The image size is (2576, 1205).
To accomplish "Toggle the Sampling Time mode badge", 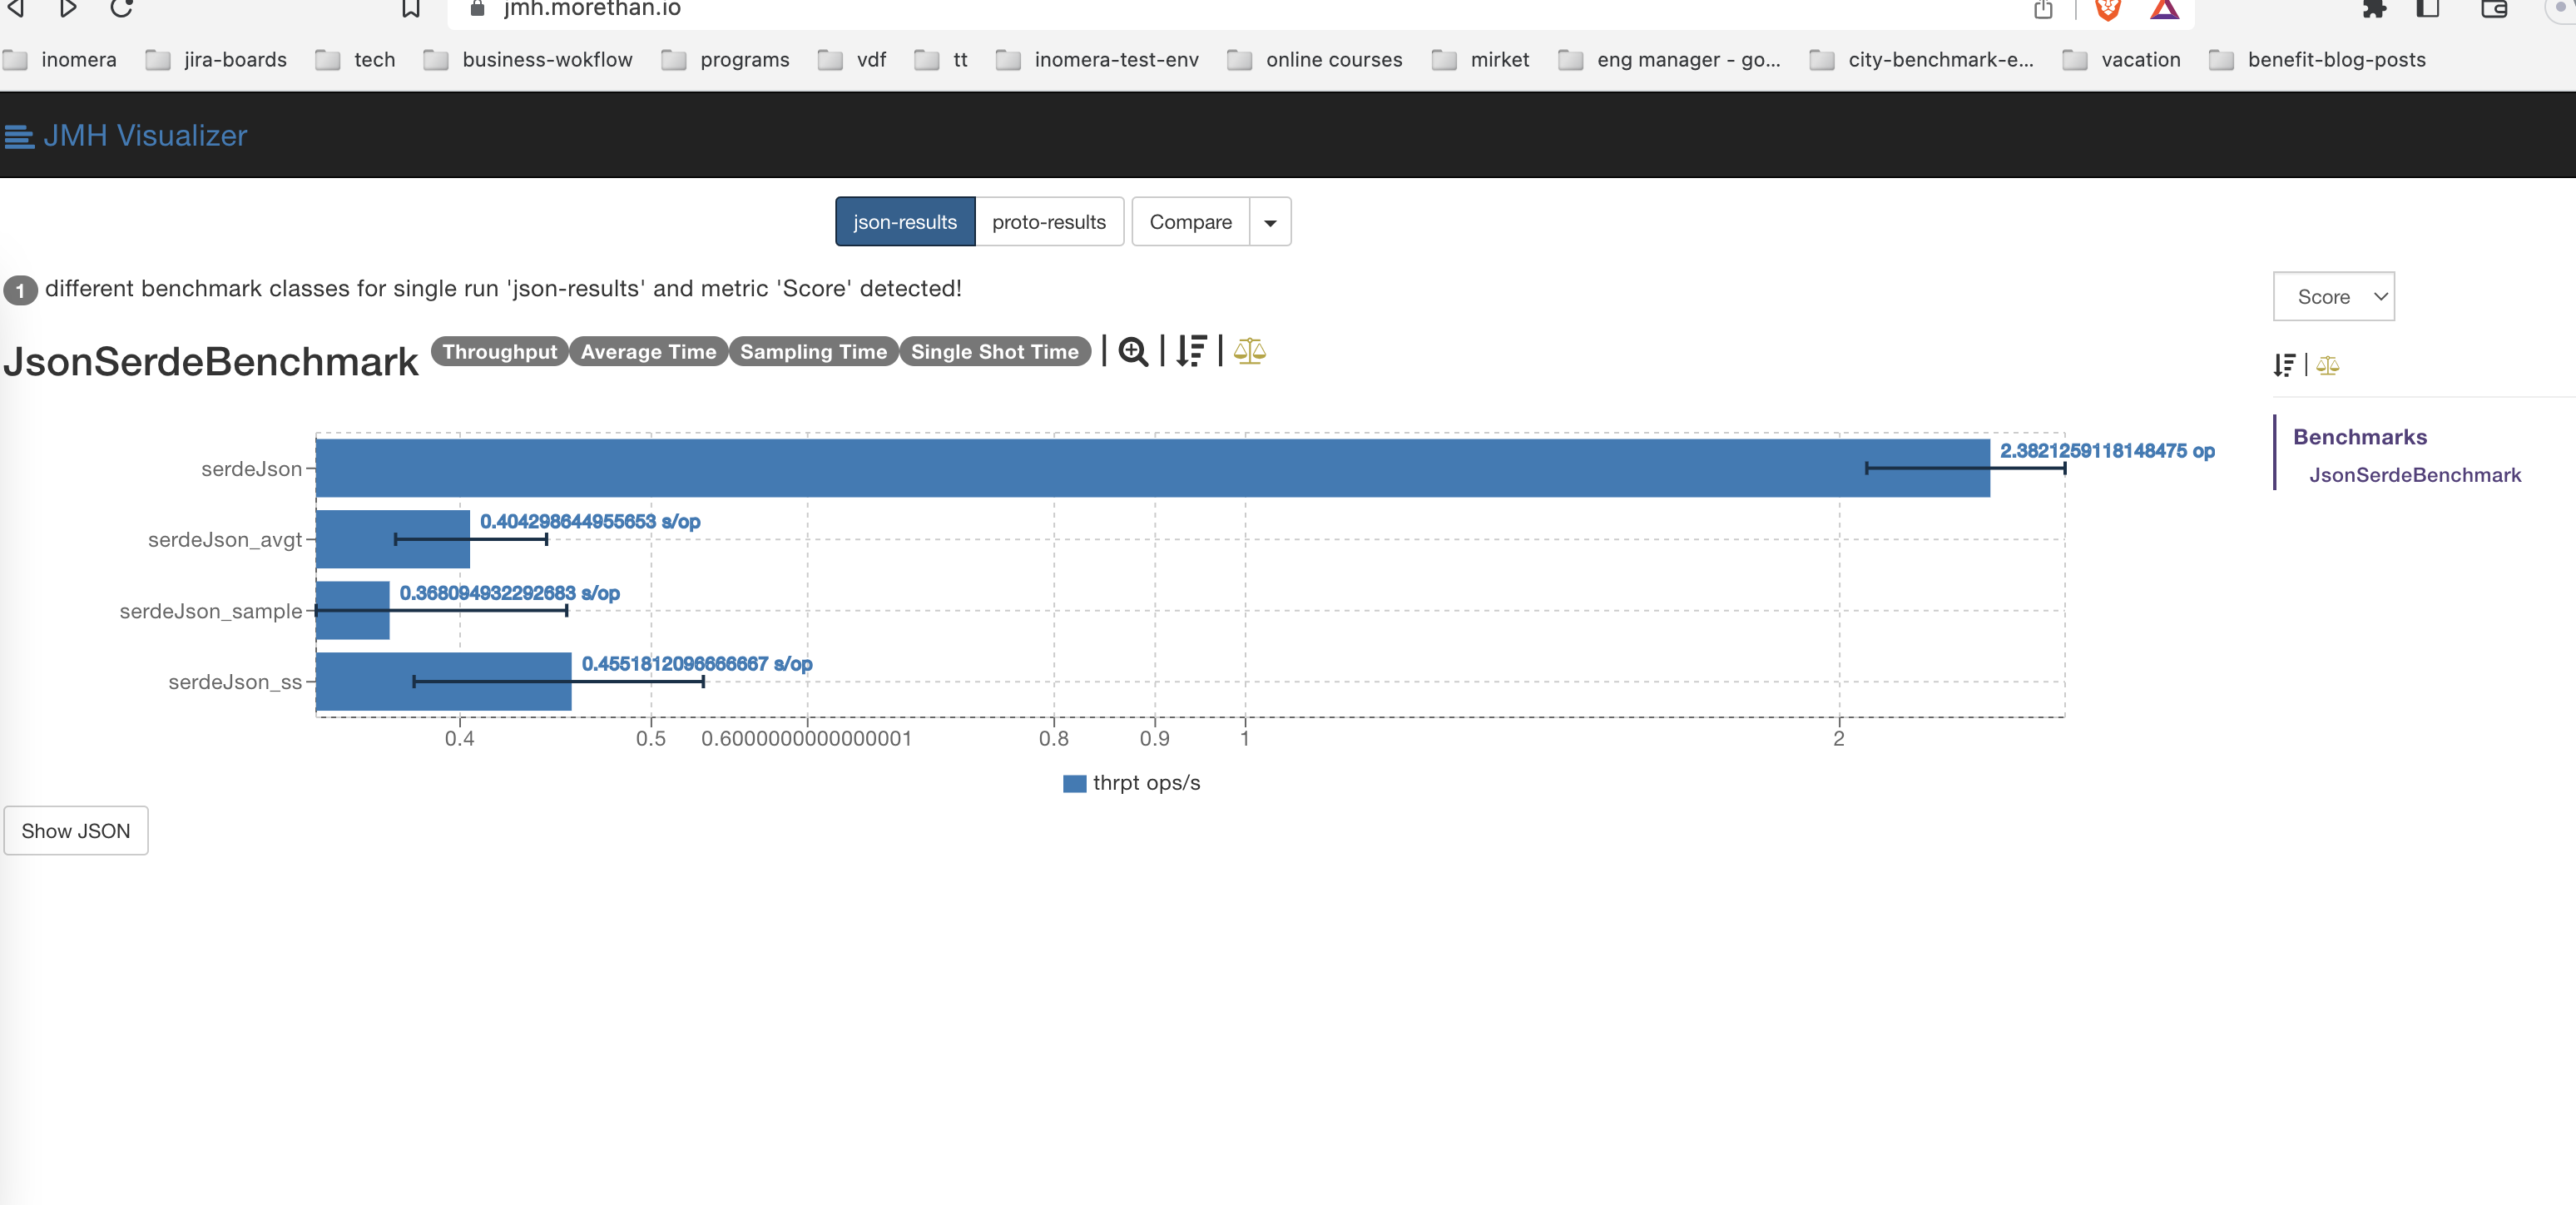I will (x=813, y=352).
